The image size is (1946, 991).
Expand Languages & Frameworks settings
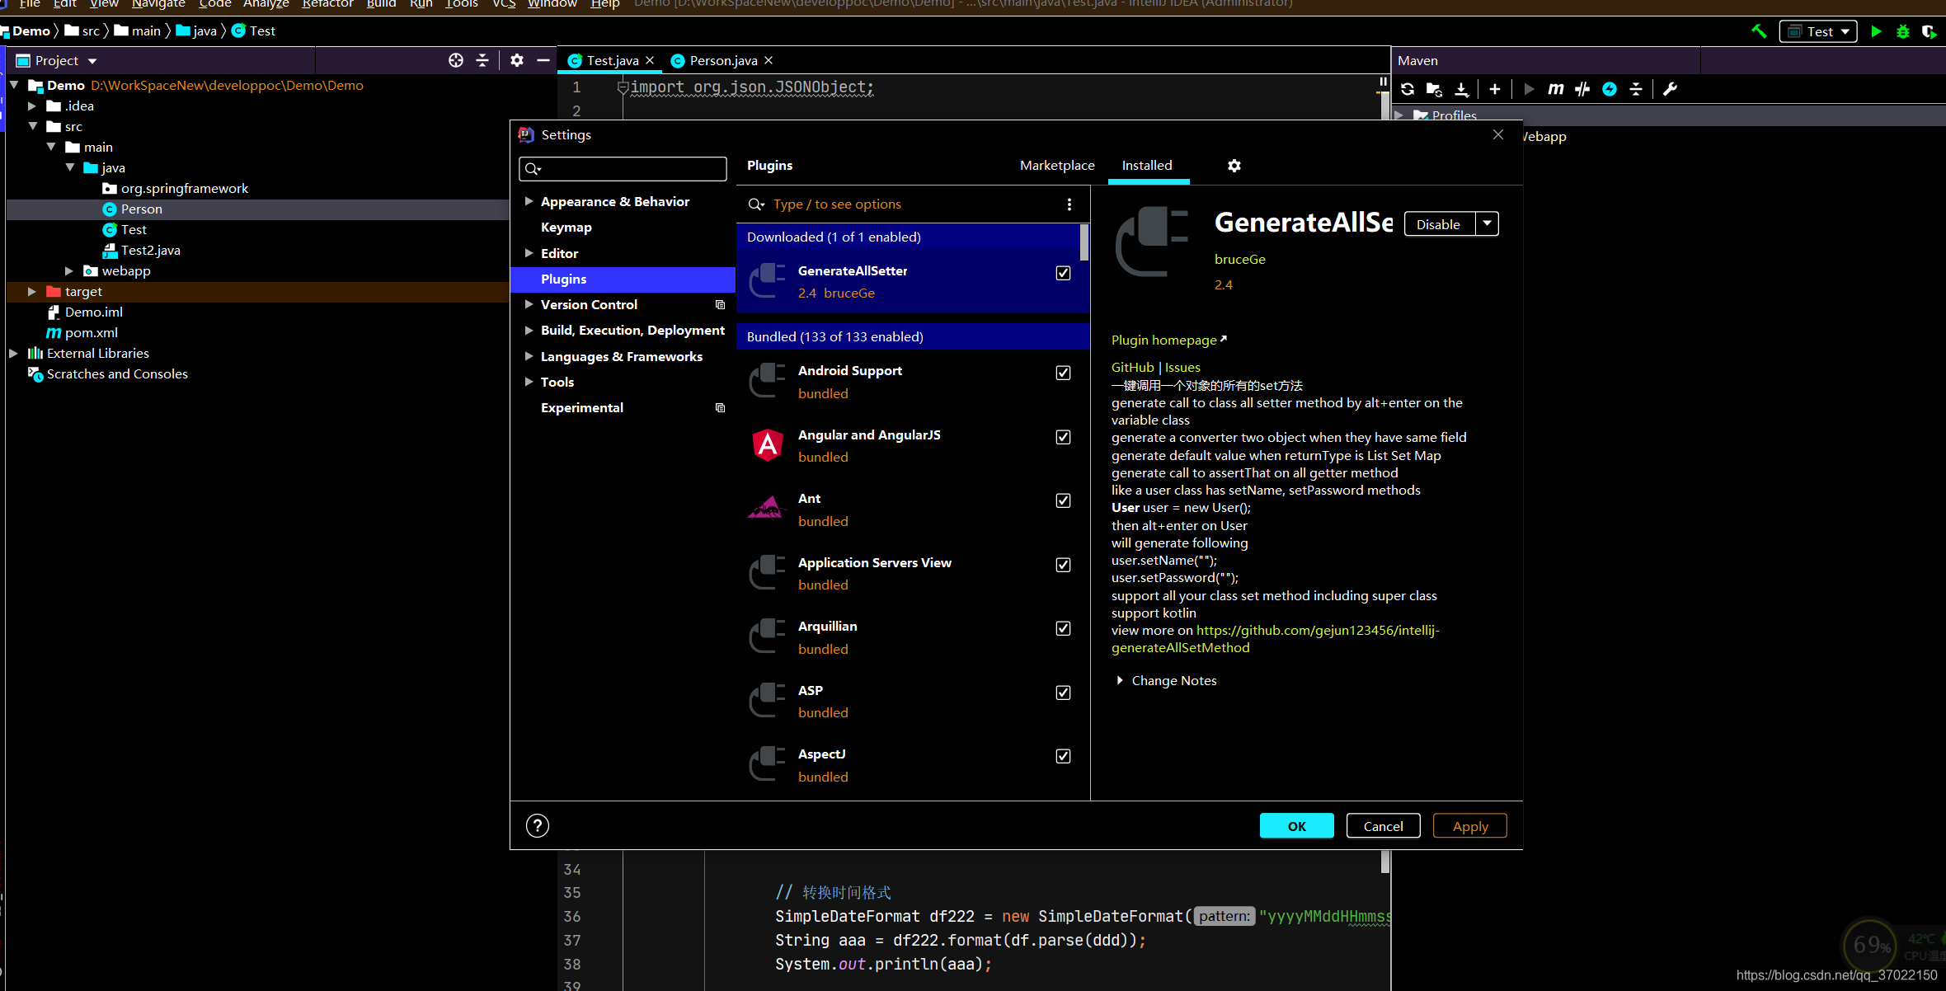click(x=529, y=356)
